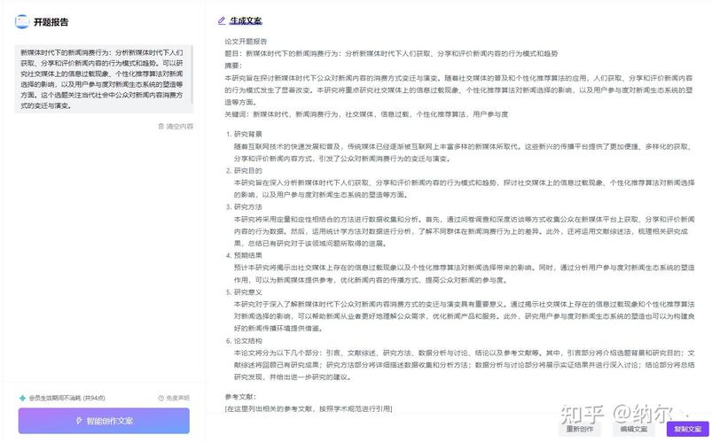This screenshot has width=712, height=443.
Task: Click the trash icon next to 清空内容
Action: (160, 126)
